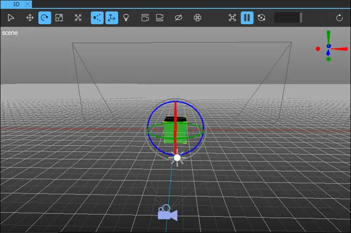Choose the scale tool in toolbar
Image resolution: width=351 pixels, height=233 pixels.
[x=59, y=18]
